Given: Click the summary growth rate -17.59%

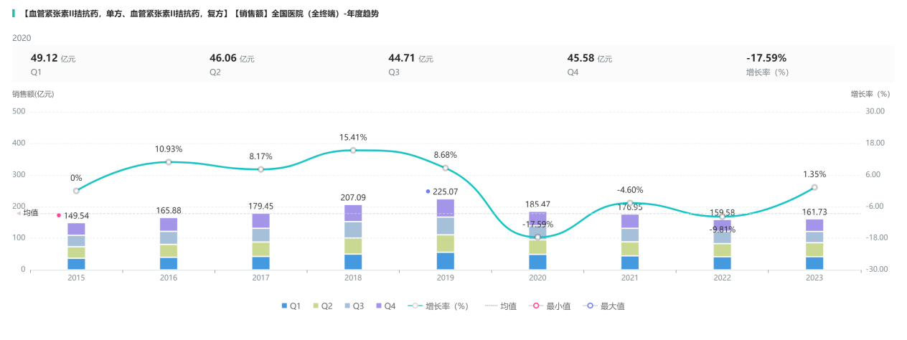Looking at the screenshot, I should click(766, 58).
